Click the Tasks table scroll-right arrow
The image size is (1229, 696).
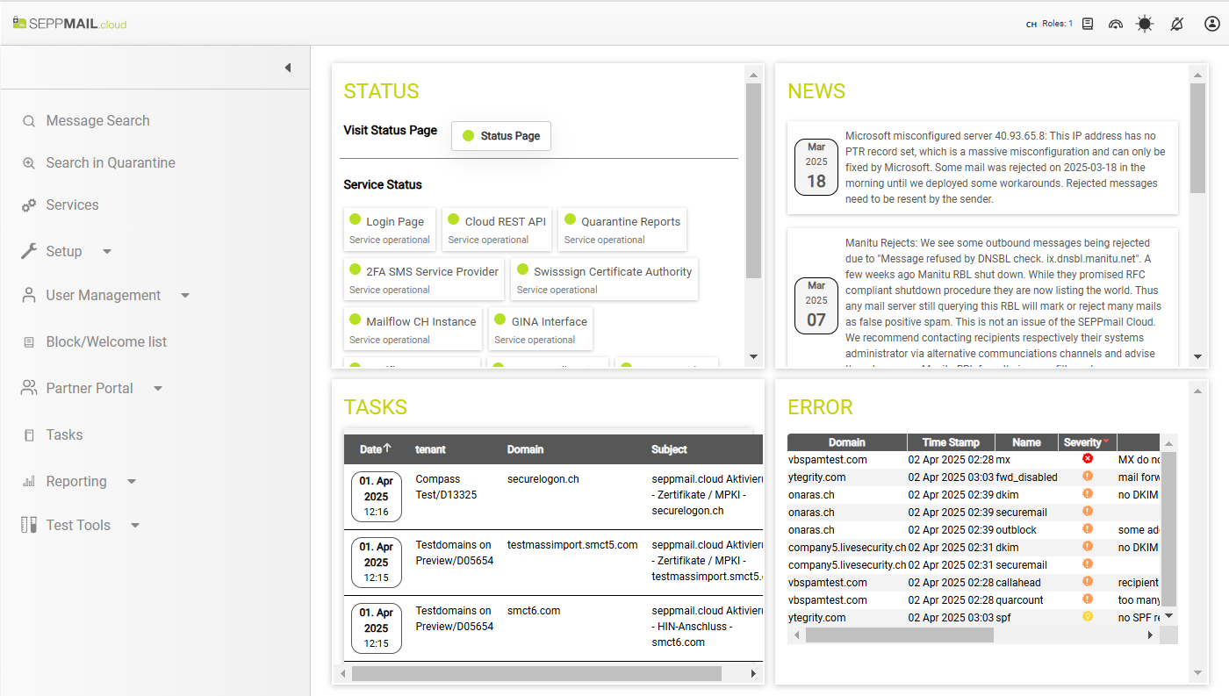(x=753, y=673)
